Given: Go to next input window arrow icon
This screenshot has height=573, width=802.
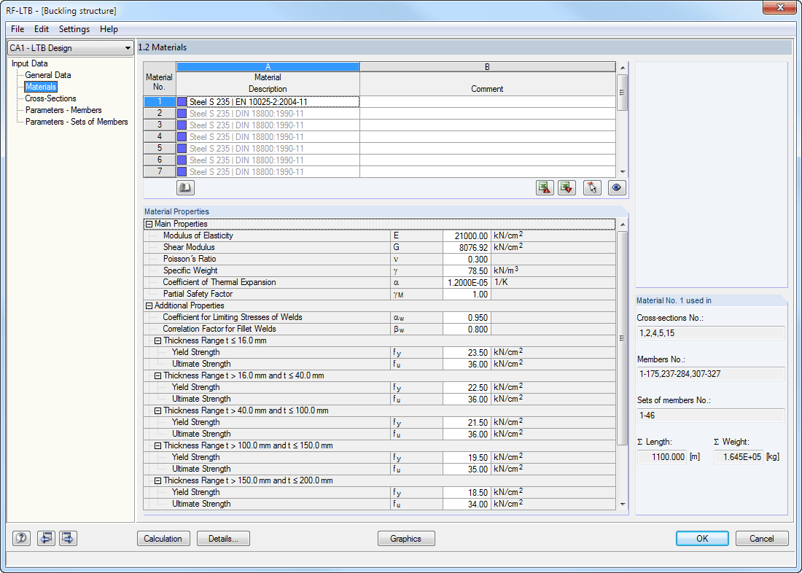Looking at the screenshot, I should 68,538.
